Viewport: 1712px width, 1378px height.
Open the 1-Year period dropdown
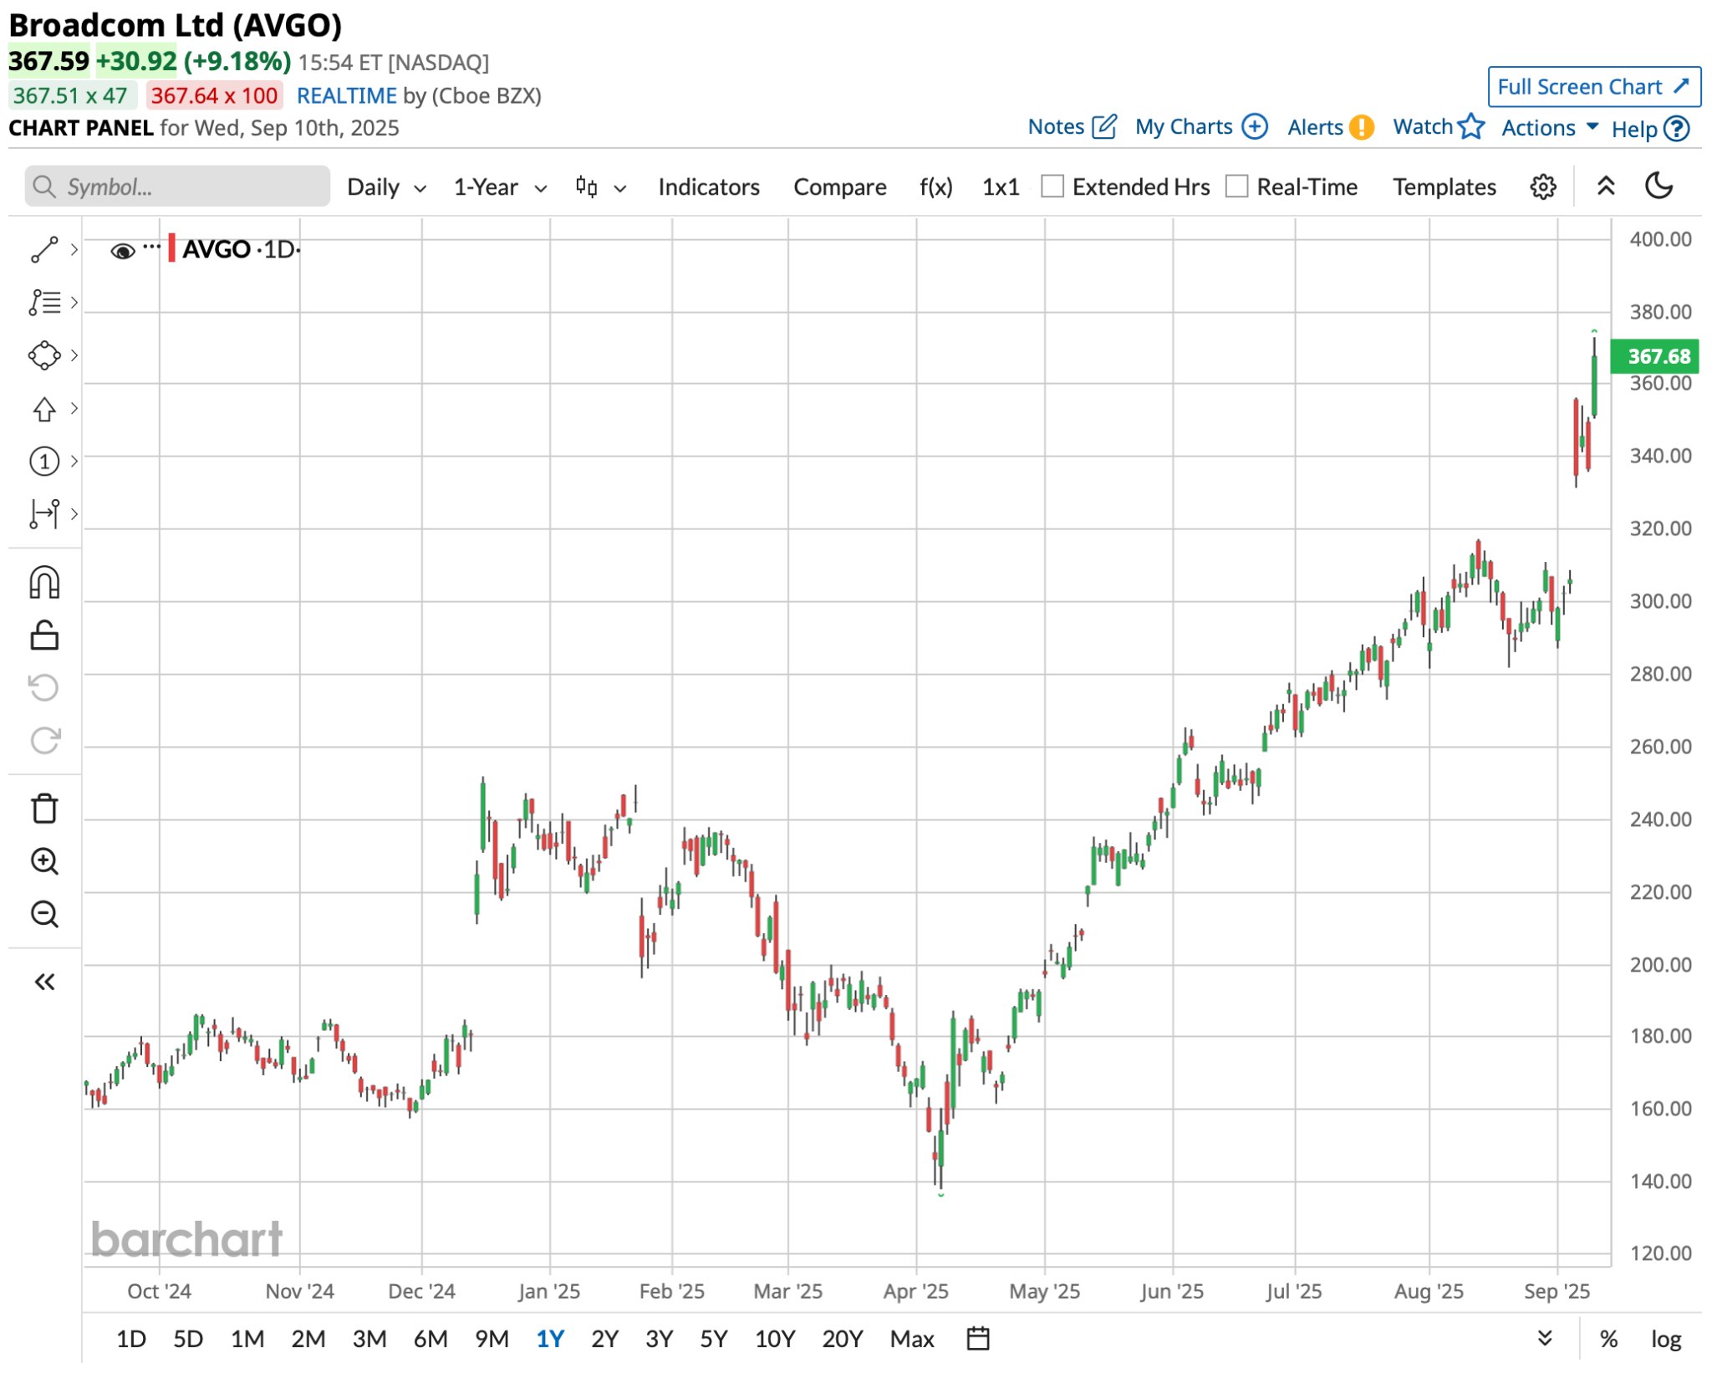click(x=500, y=187)
